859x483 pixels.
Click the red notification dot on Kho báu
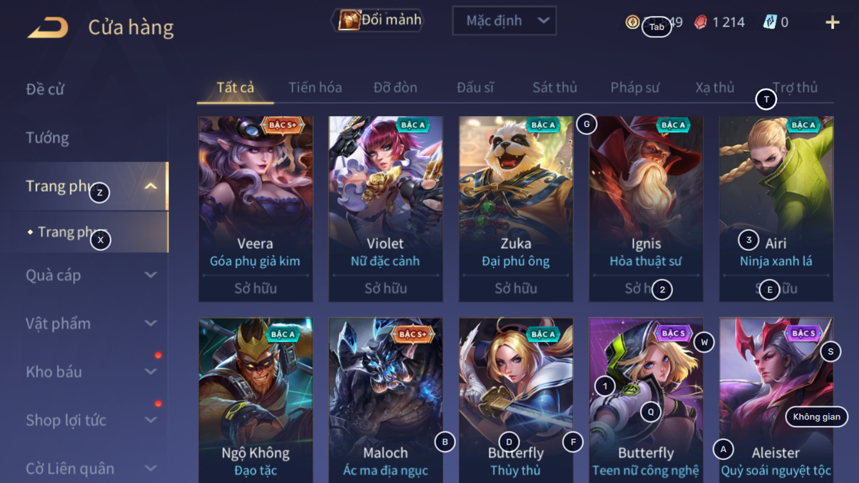[x=158, y=355]
